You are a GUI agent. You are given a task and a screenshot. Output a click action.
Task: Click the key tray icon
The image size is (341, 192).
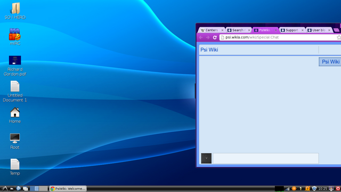(301, 189)
